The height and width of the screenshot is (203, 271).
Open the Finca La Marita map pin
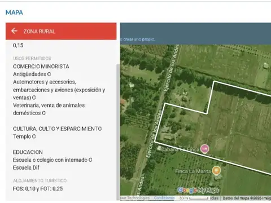216,171
